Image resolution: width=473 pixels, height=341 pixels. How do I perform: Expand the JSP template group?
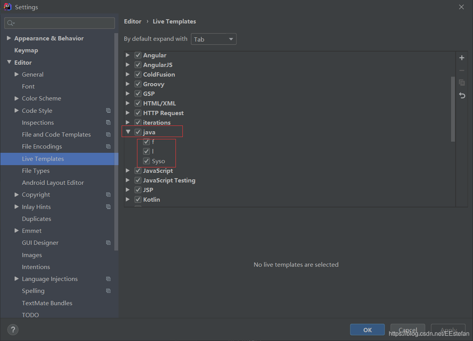[x=128, y=190]
